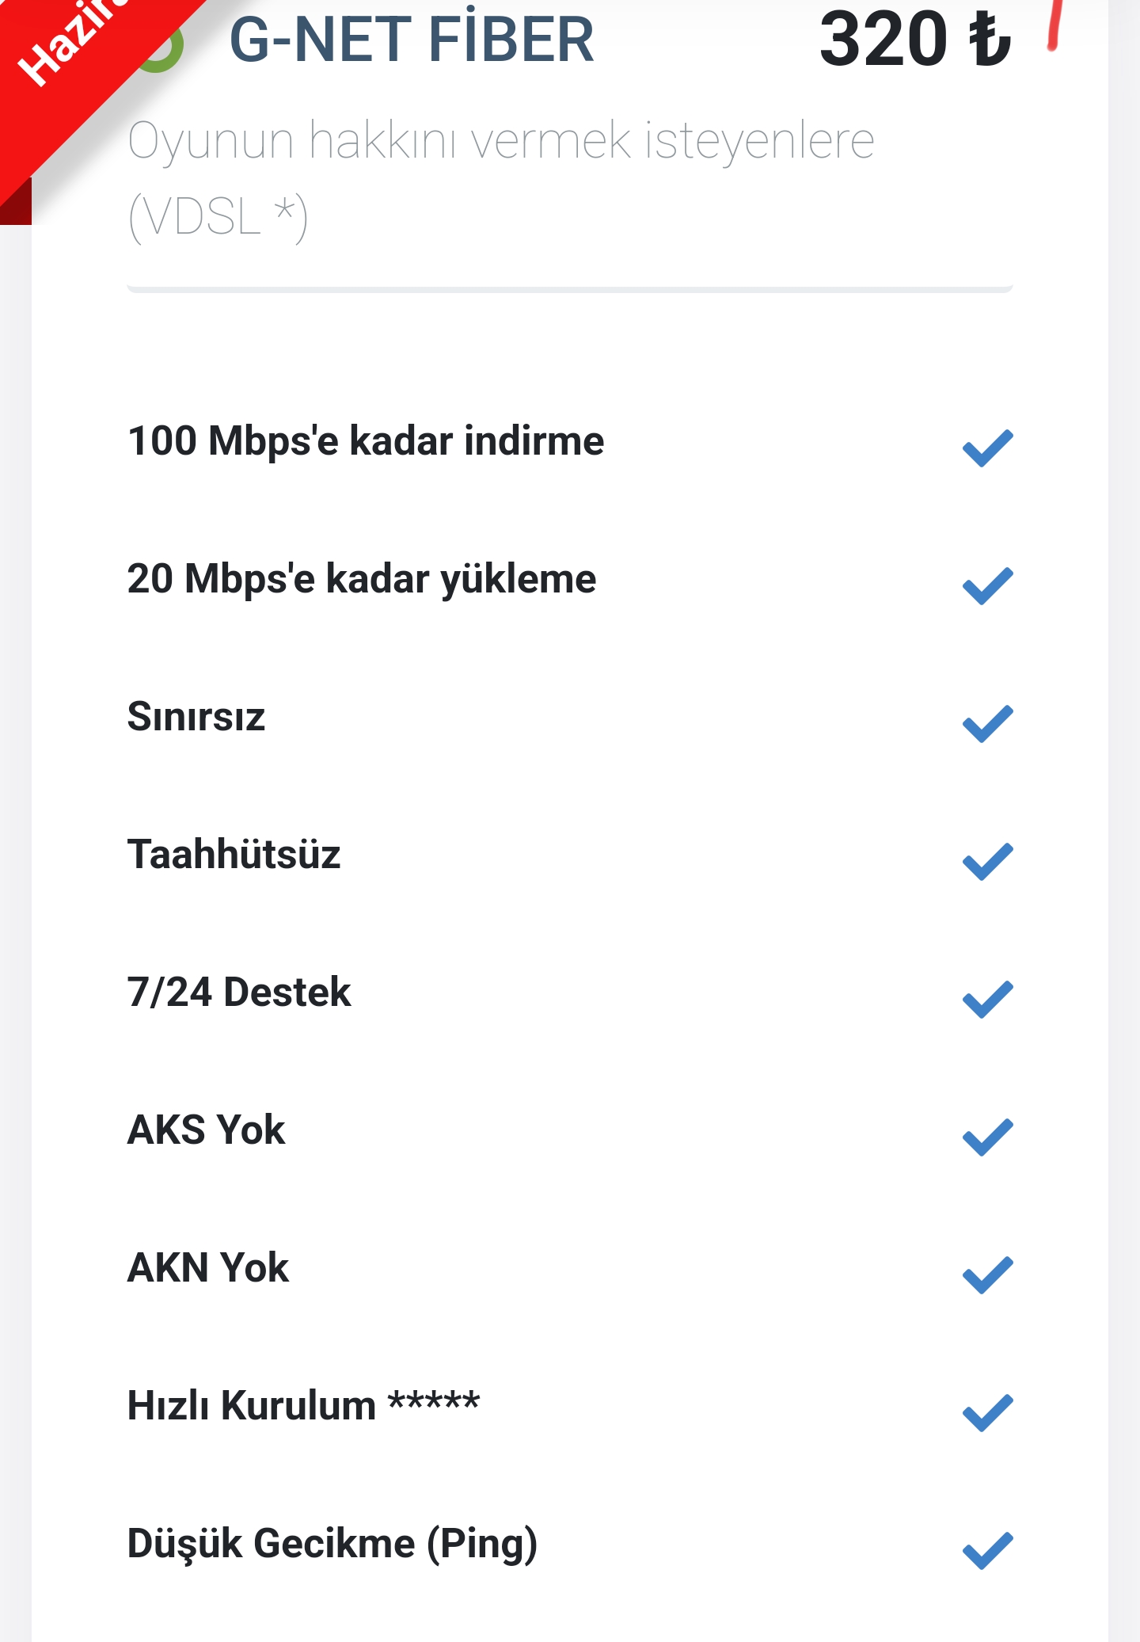1140x1642 pixels.
Task: Open the G-NET FİBER package title
Action: (412, 40)
